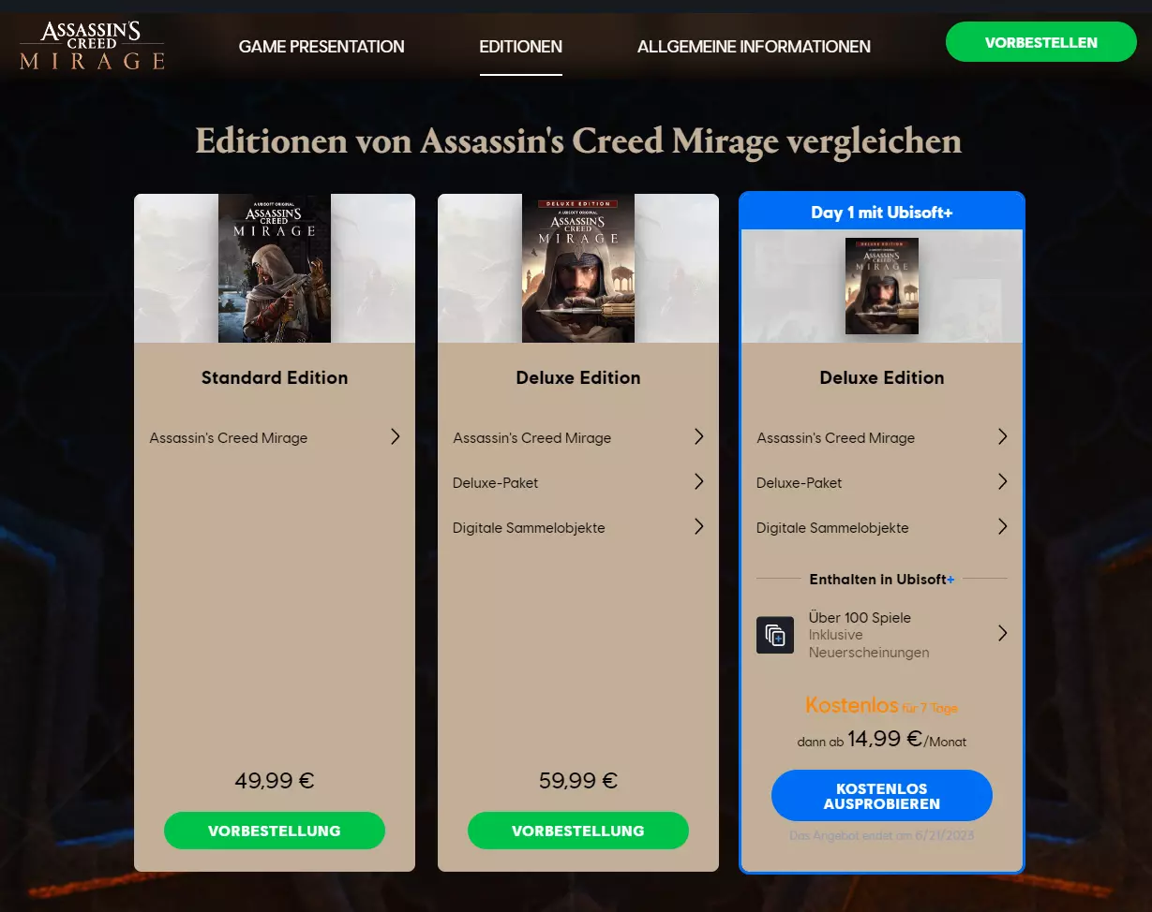
Task: Select the Ubisoft+ Deluxe Edition cover thumbnail
Action: [x=882, y=286]
